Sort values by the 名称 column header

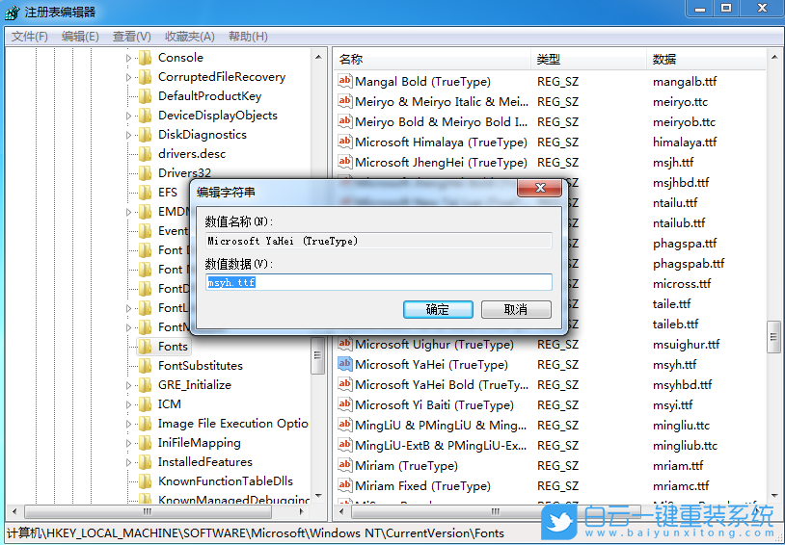pos(431,60)
